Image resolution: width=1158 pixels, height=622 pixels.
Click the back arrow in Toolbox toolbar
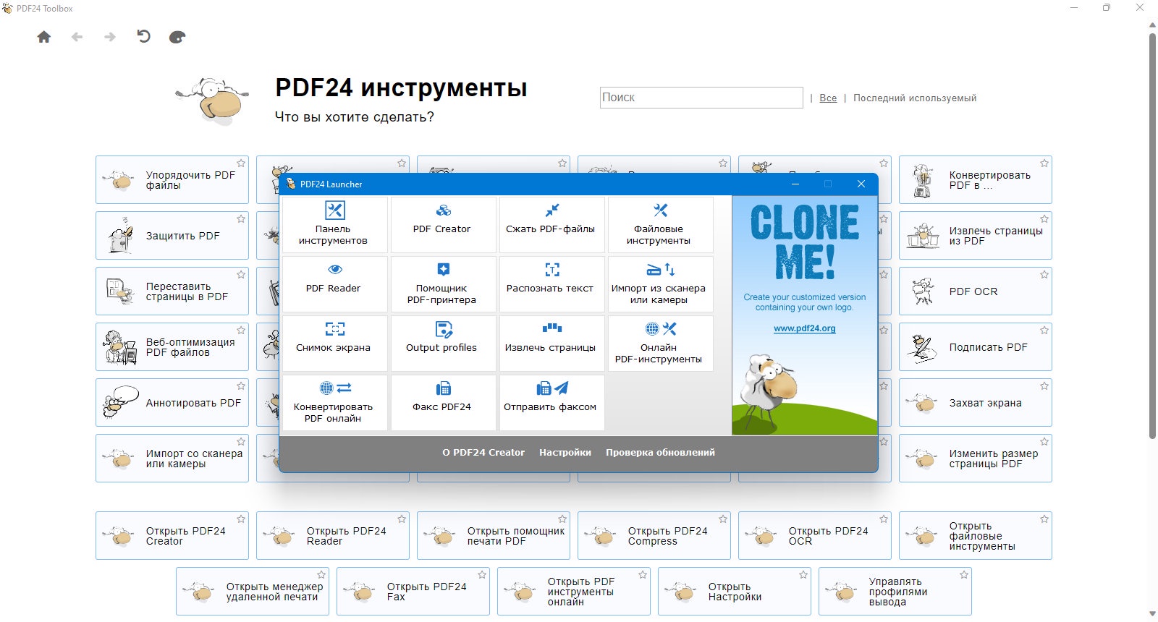(x=77, y=37)
